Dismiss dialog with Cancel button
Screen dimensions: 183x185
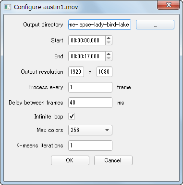click(113, 160)
